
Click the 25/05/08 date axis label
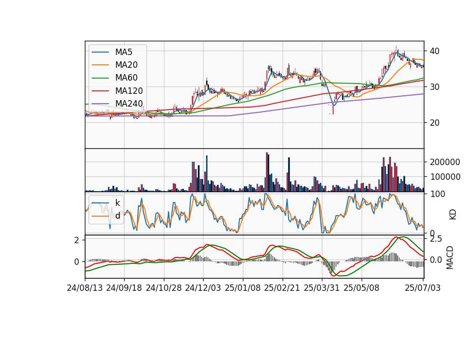[362, 288]
